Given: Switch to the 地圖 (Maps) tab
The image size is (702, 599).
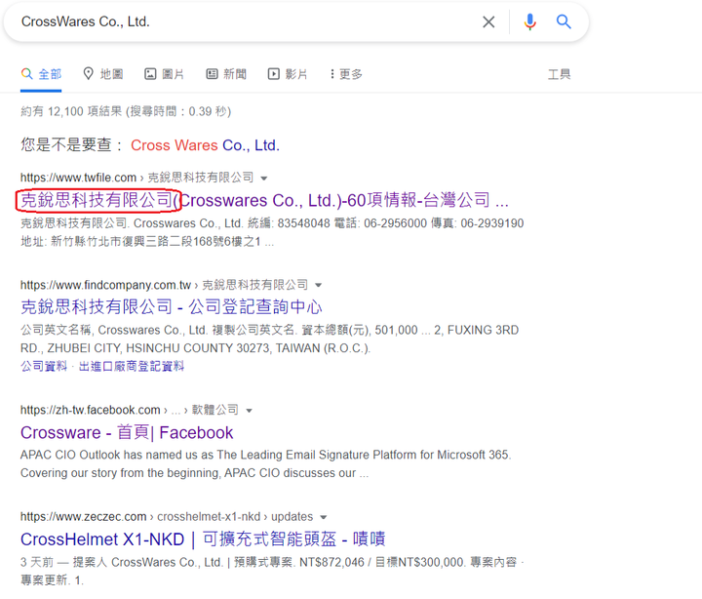Looking at the screenshot, I should 103,74.
